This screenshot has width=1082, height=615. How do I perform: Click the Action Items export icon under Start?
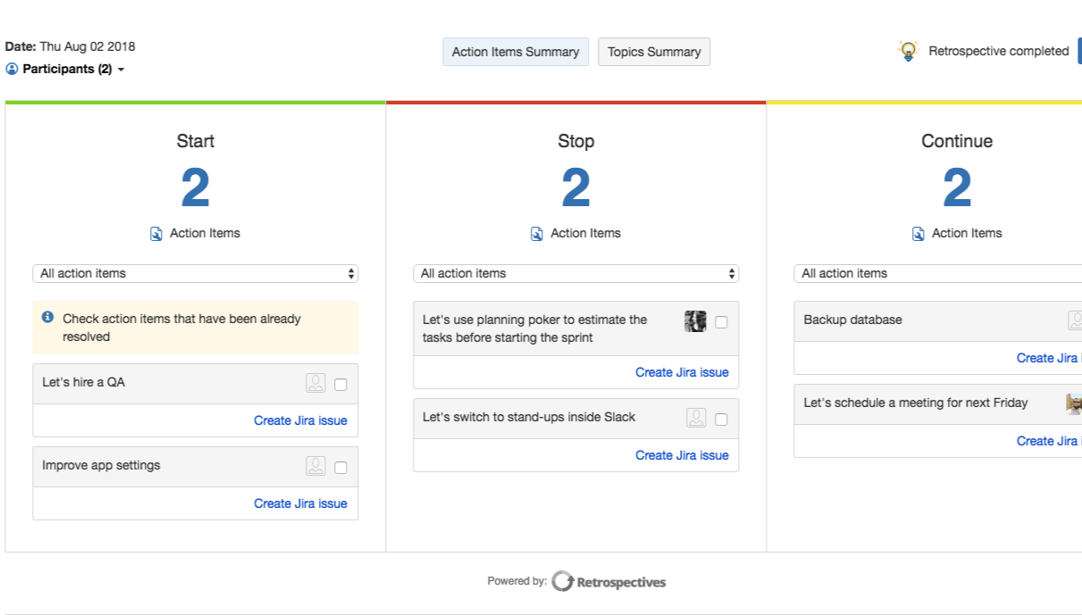tap(155, 233)
